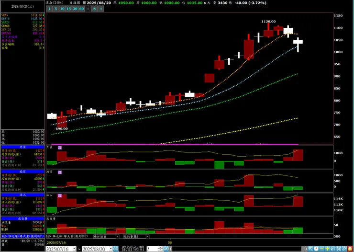Click the 690.00 low price label
354x252 pixels.
[62, 128]
